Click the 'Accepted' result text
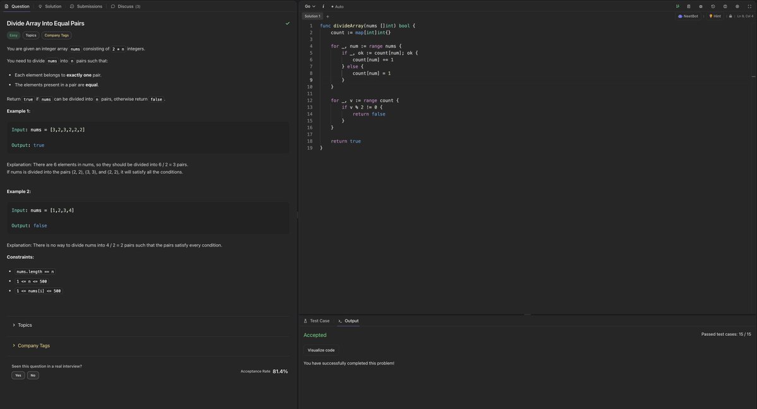Screen dimensions: 757x409 315,335
